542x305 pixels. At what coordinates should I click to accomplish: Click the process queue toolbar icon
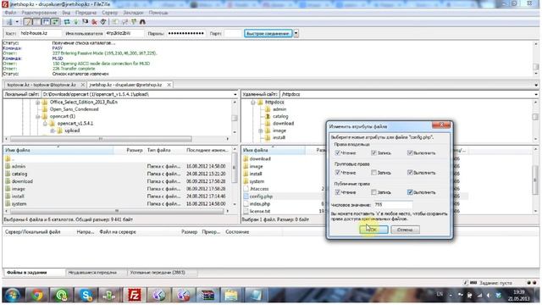pos(75,22)
